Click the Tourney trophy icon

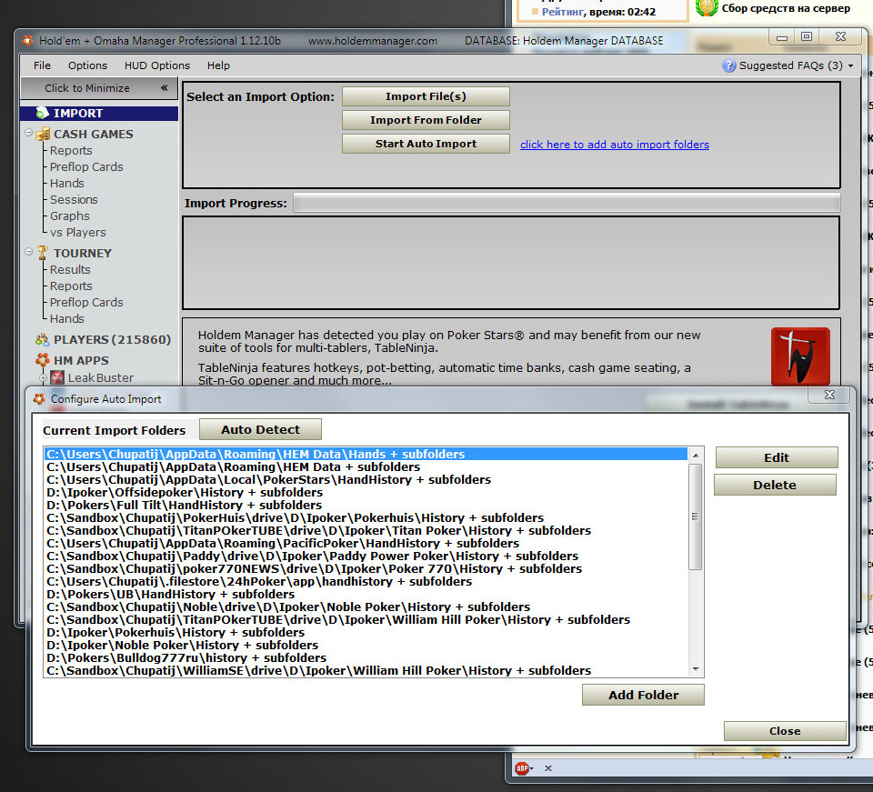coord(43,253)
